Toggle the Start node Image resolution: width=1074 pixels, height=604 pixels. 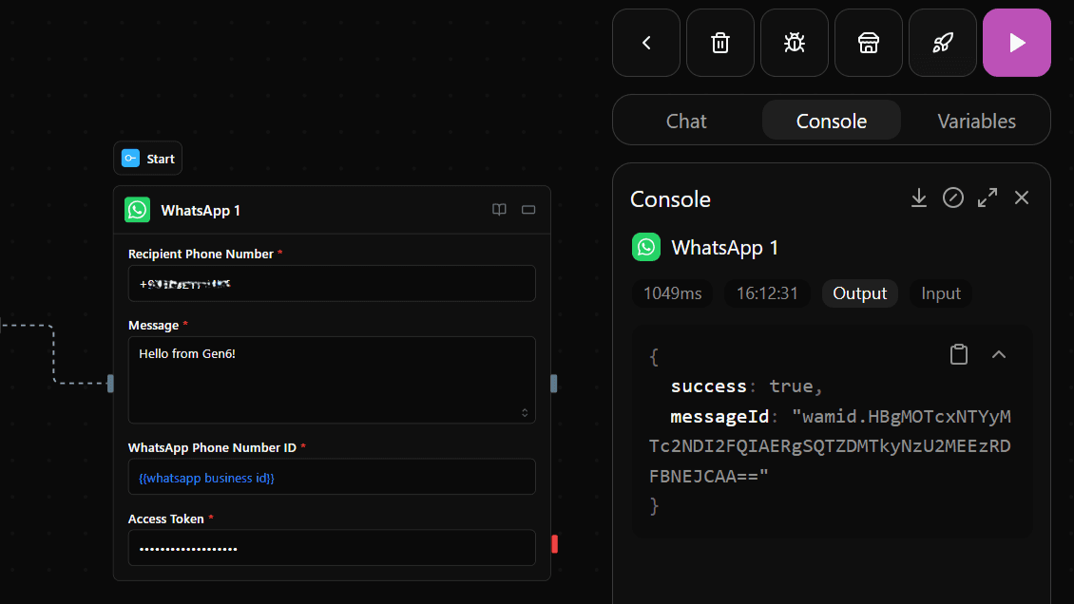coord(147,158)
